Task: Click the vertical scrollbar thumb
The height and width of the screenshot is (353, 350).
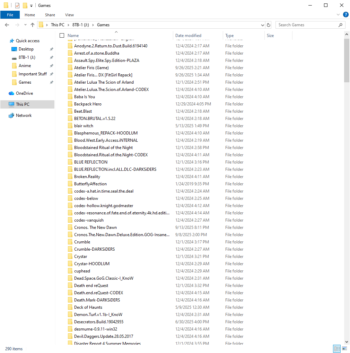Action: (x=347, y=61)
